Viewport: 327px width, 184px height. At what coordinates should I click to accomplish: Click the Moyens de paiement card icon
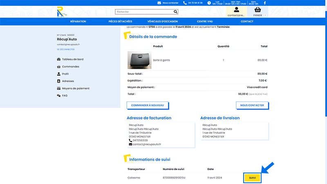coord(58,88)
